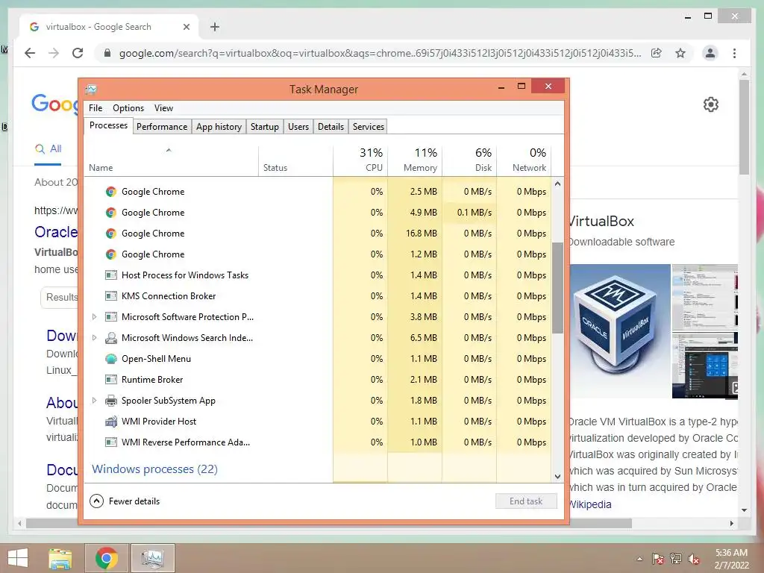764x573 pixels.
Task: Click the Task Manager title bar icon
Action: [91, 90]
